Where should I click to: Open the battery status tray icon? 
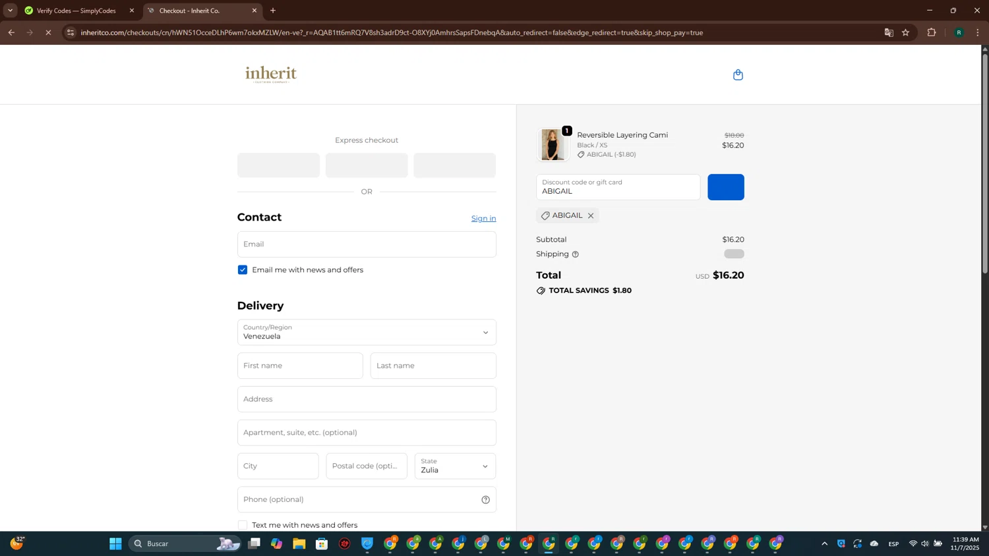(x=938, y=543)
